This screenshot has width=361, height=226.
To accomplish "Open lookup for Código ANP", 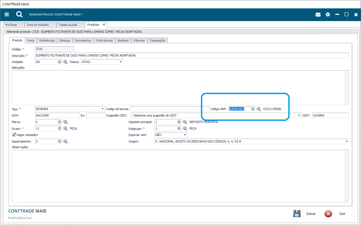I will click(259, 109).
